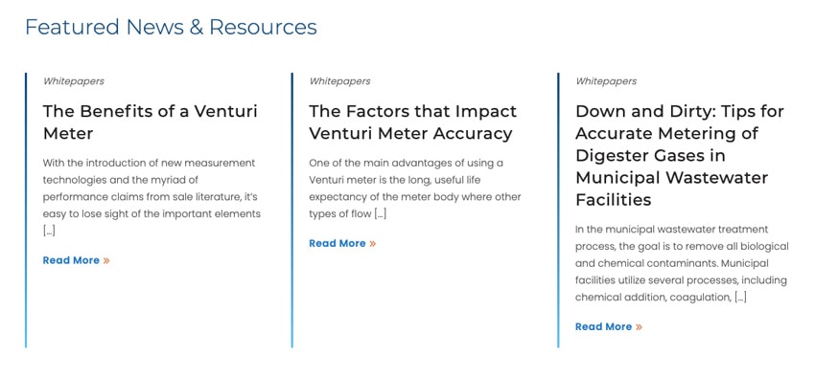Click the ellipsis after 'important elements' in the first card
This screenshot has height=377, width=815.
point(49,231)
